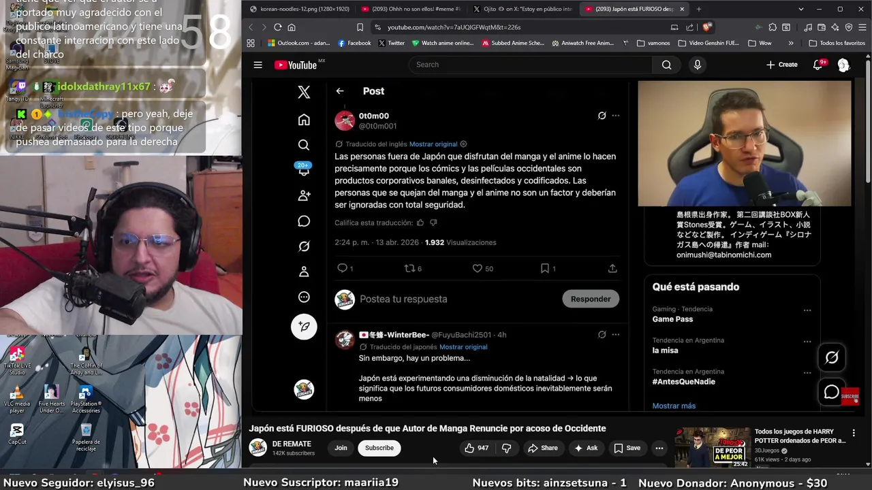Open X profile person icon in sidebar
This screenshot has width=872, height=490.
[x=304, y=272]
